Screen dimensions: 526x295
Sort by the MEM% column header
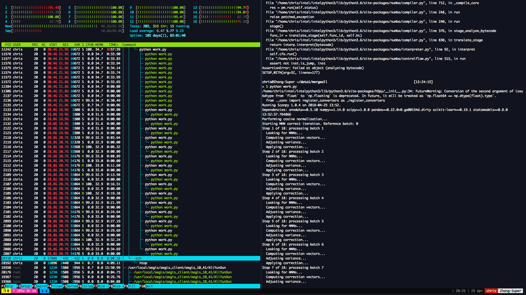tap(99, 45)
